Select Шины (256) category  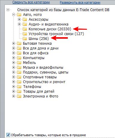pyautogui.click(x=39, y=39)
